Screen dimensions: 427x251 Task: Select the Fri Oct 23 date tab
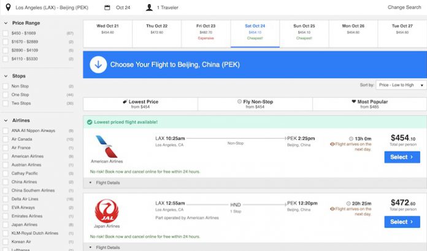206,34
